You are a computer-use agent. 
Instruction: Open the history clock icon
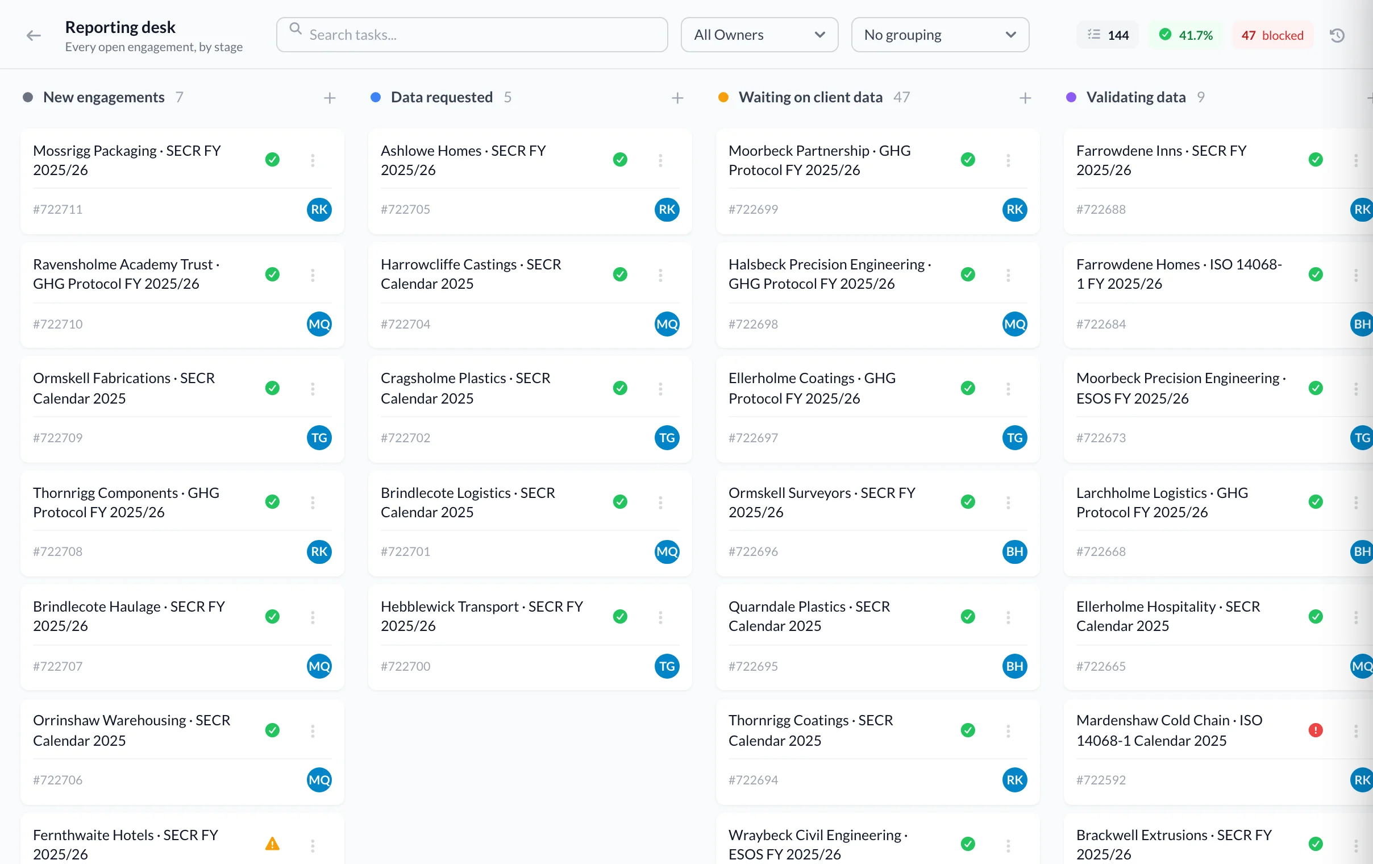1337,35
